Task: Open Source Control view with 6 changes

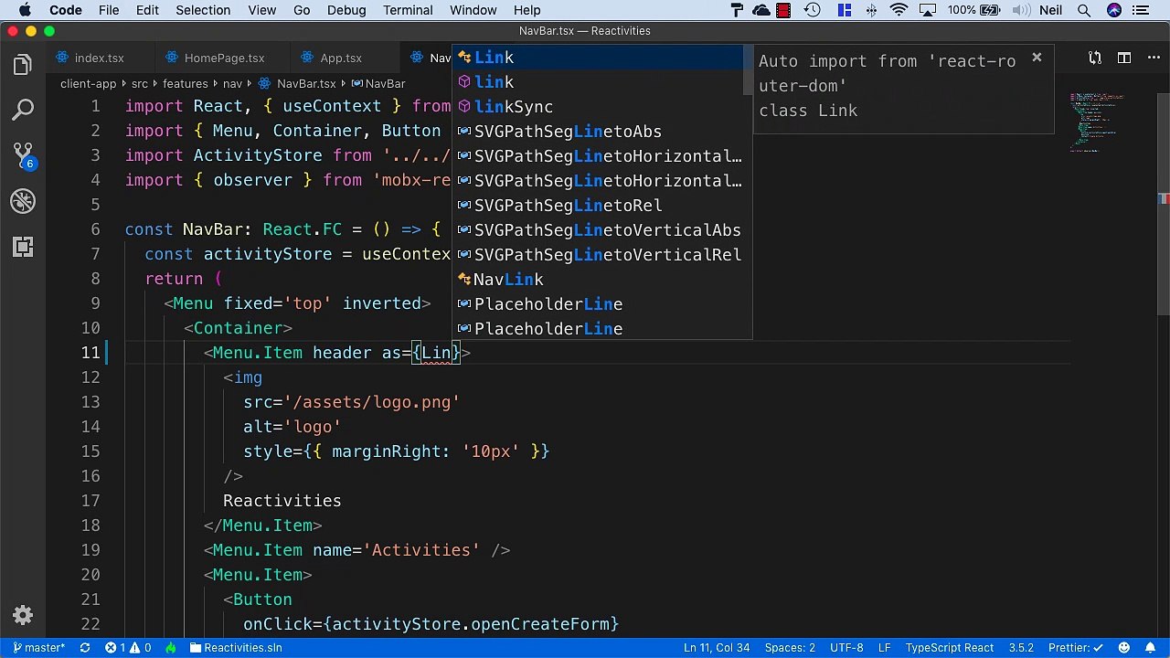Action: 23,156
